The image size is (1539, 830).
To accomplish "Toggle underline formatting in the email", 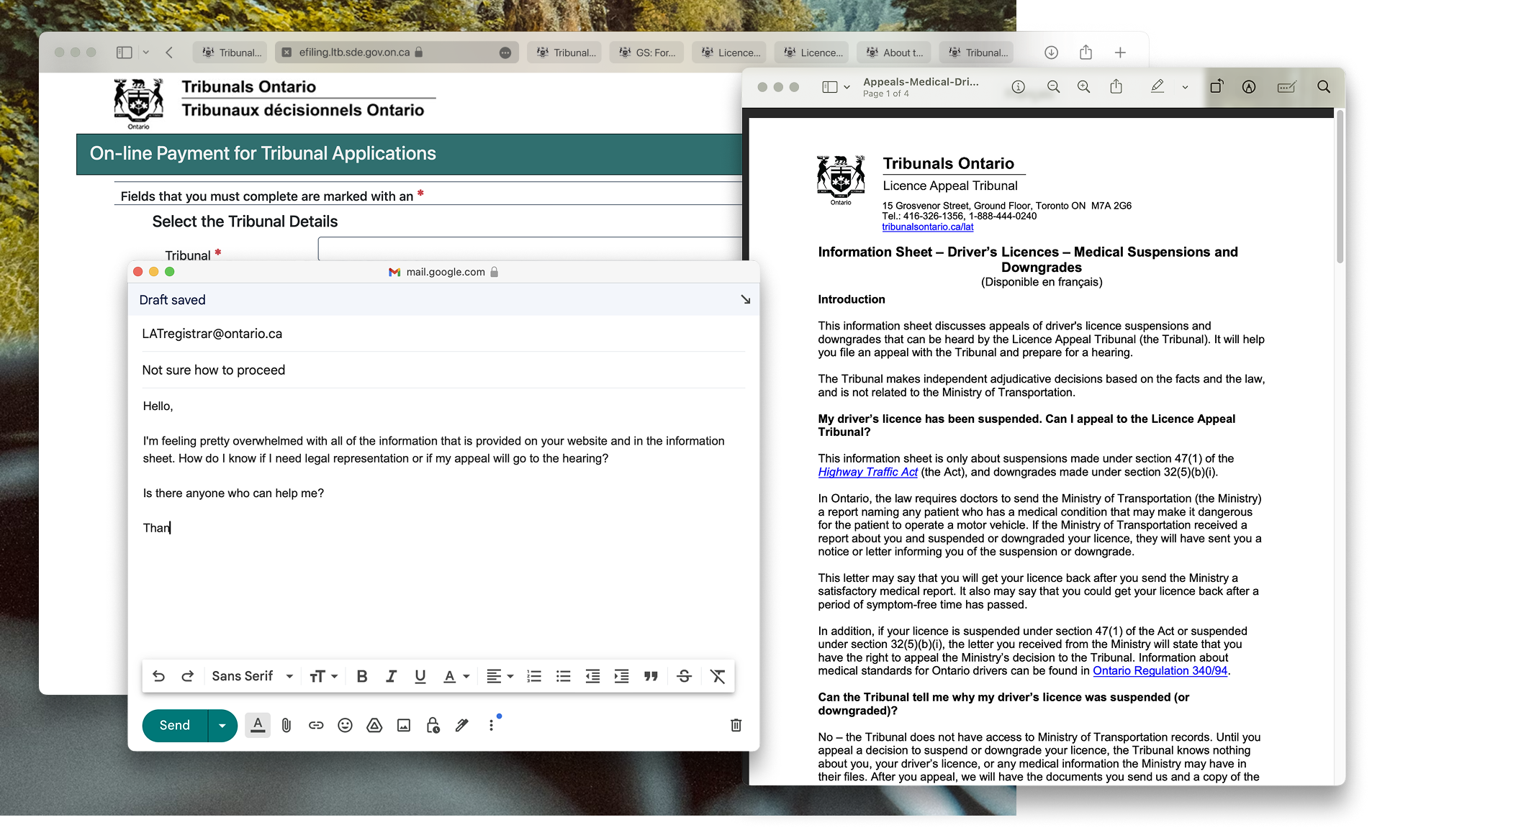I will pos(420,676).
